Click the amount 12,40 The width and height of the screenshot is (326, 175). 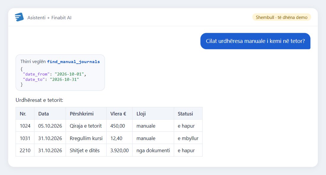pos(116,138)
